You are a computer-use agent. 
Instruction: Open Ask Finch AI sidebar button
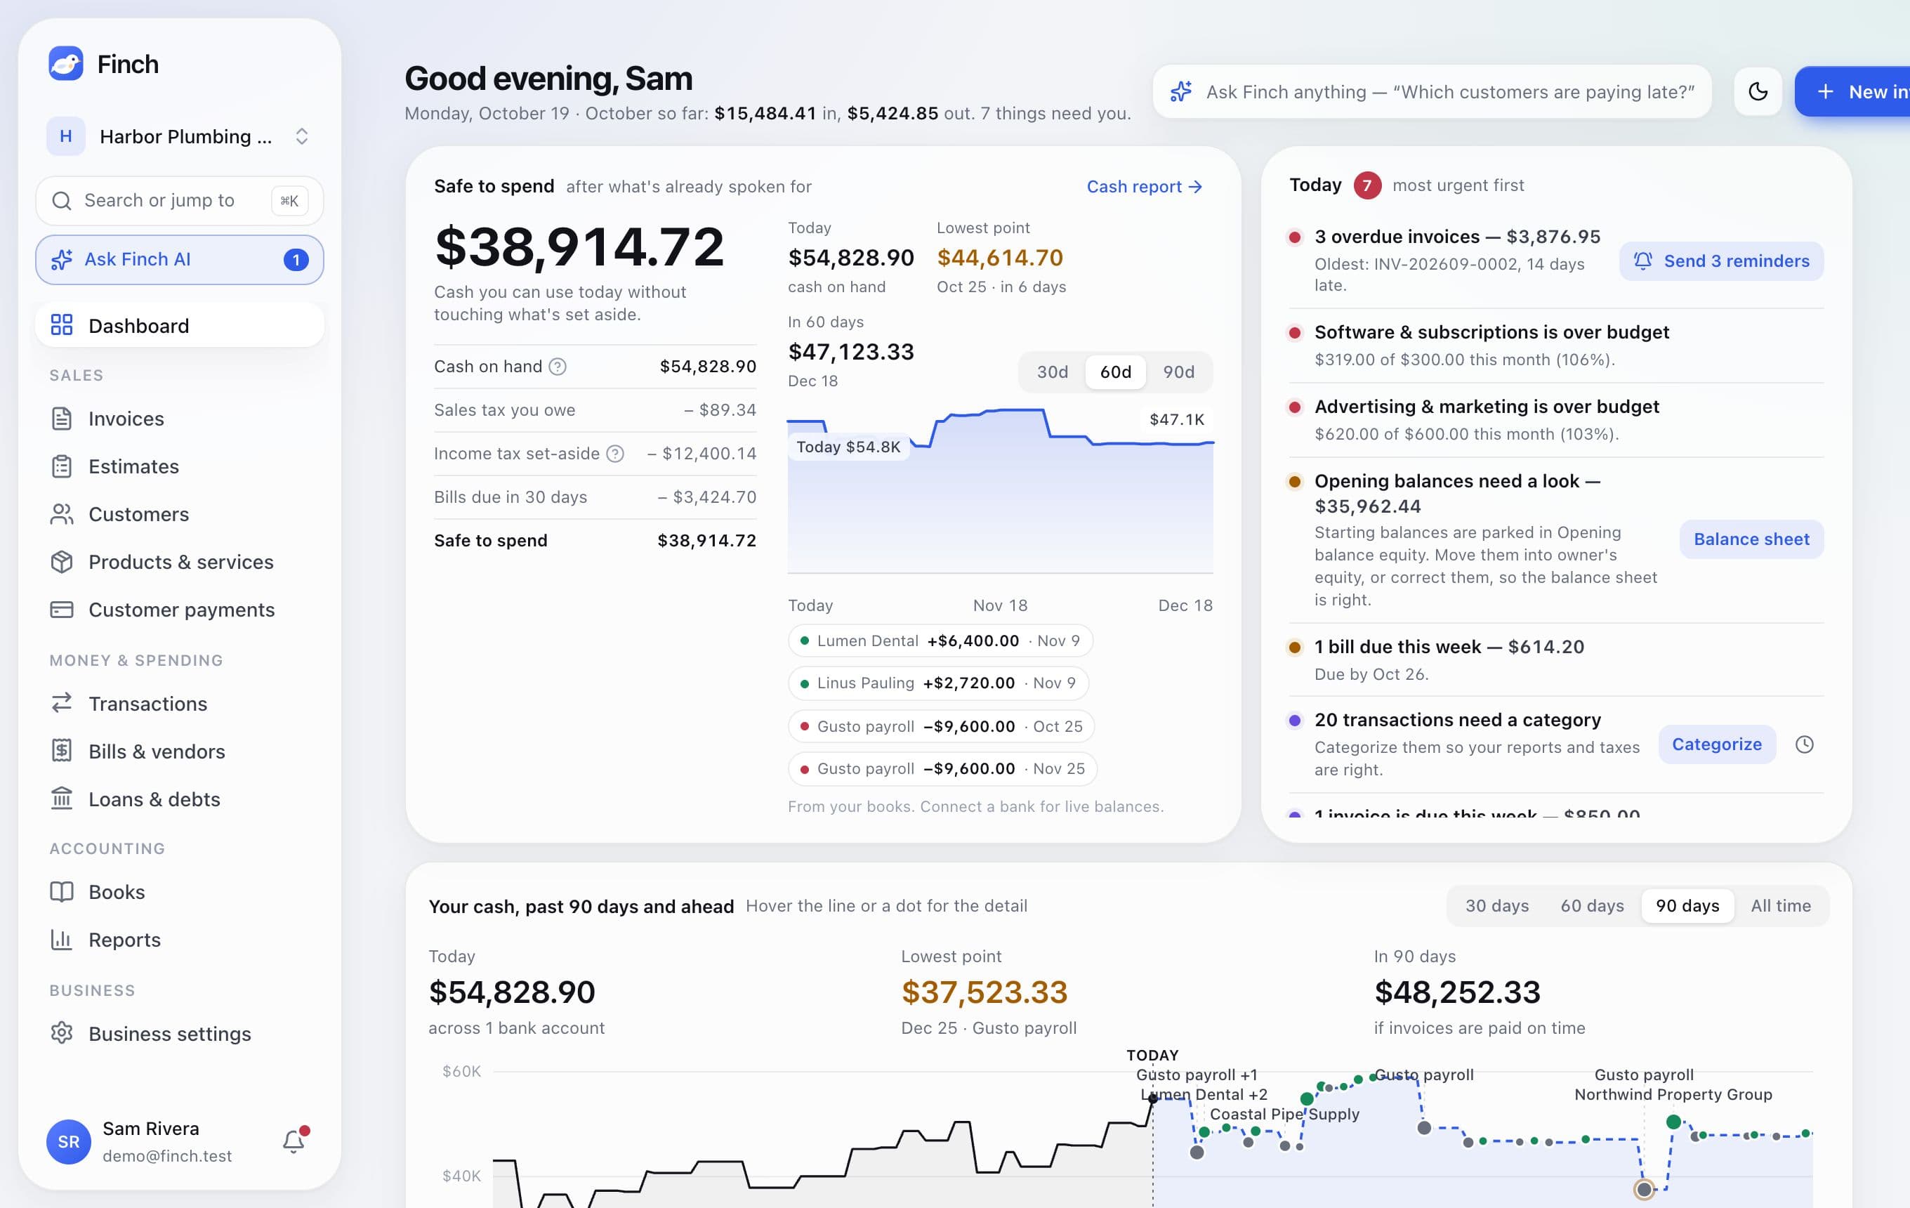(179, 259)
